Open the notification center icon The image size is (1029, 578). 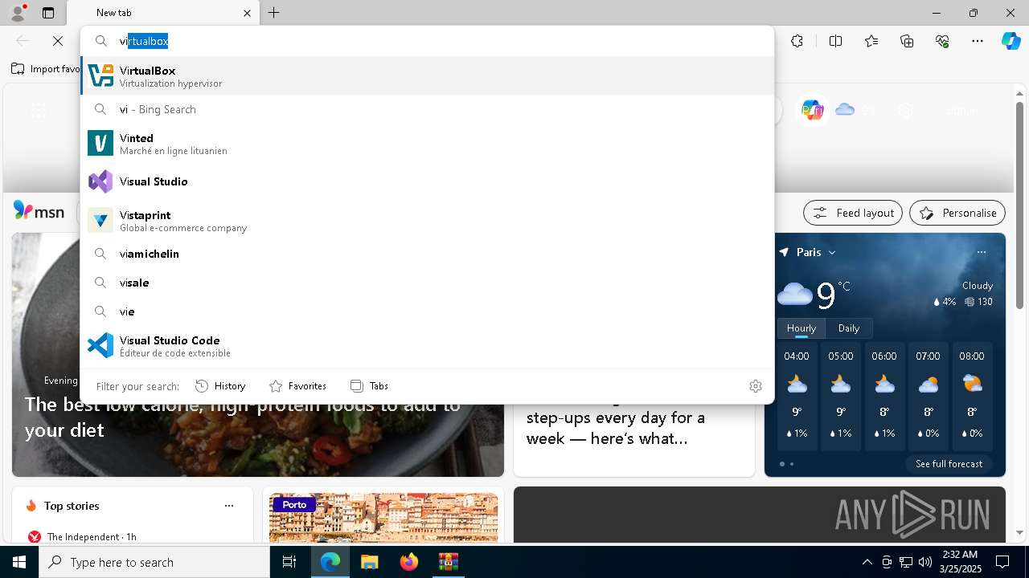click(1002, 562)
